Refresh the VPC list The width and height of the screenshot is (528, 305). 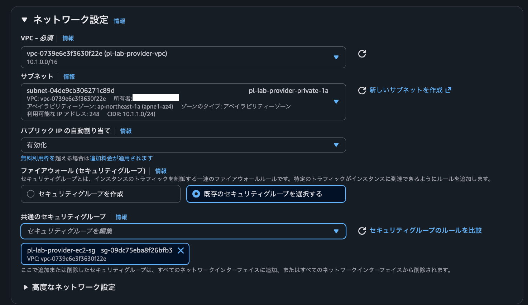tap(362, 54)
